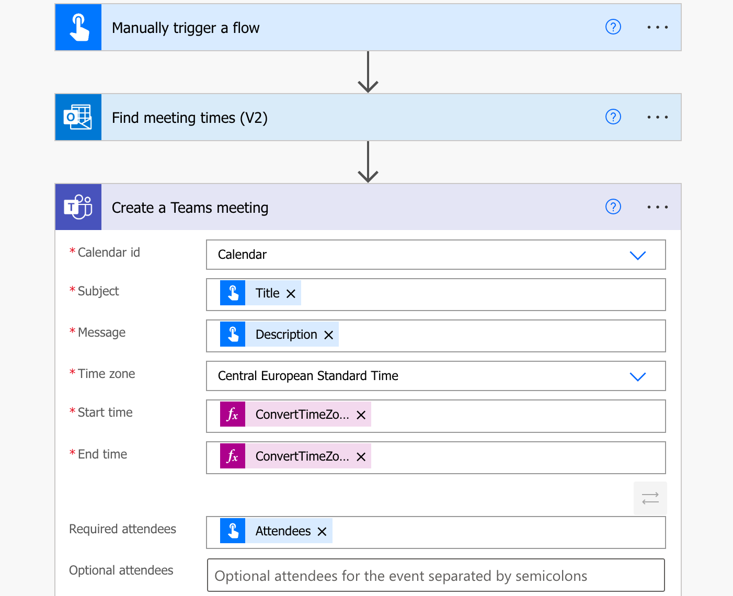Click the trigger icon on the Description token
Screen dimensions: 733x596
233,334
